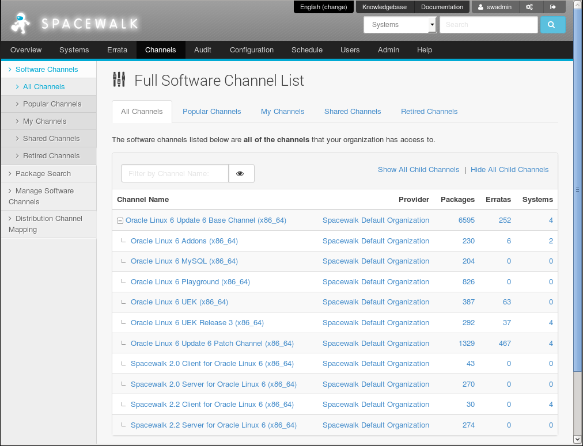Screen dimensions: 583x446
Task: Open the Errata menu
Action: click(x=117, y=49)
